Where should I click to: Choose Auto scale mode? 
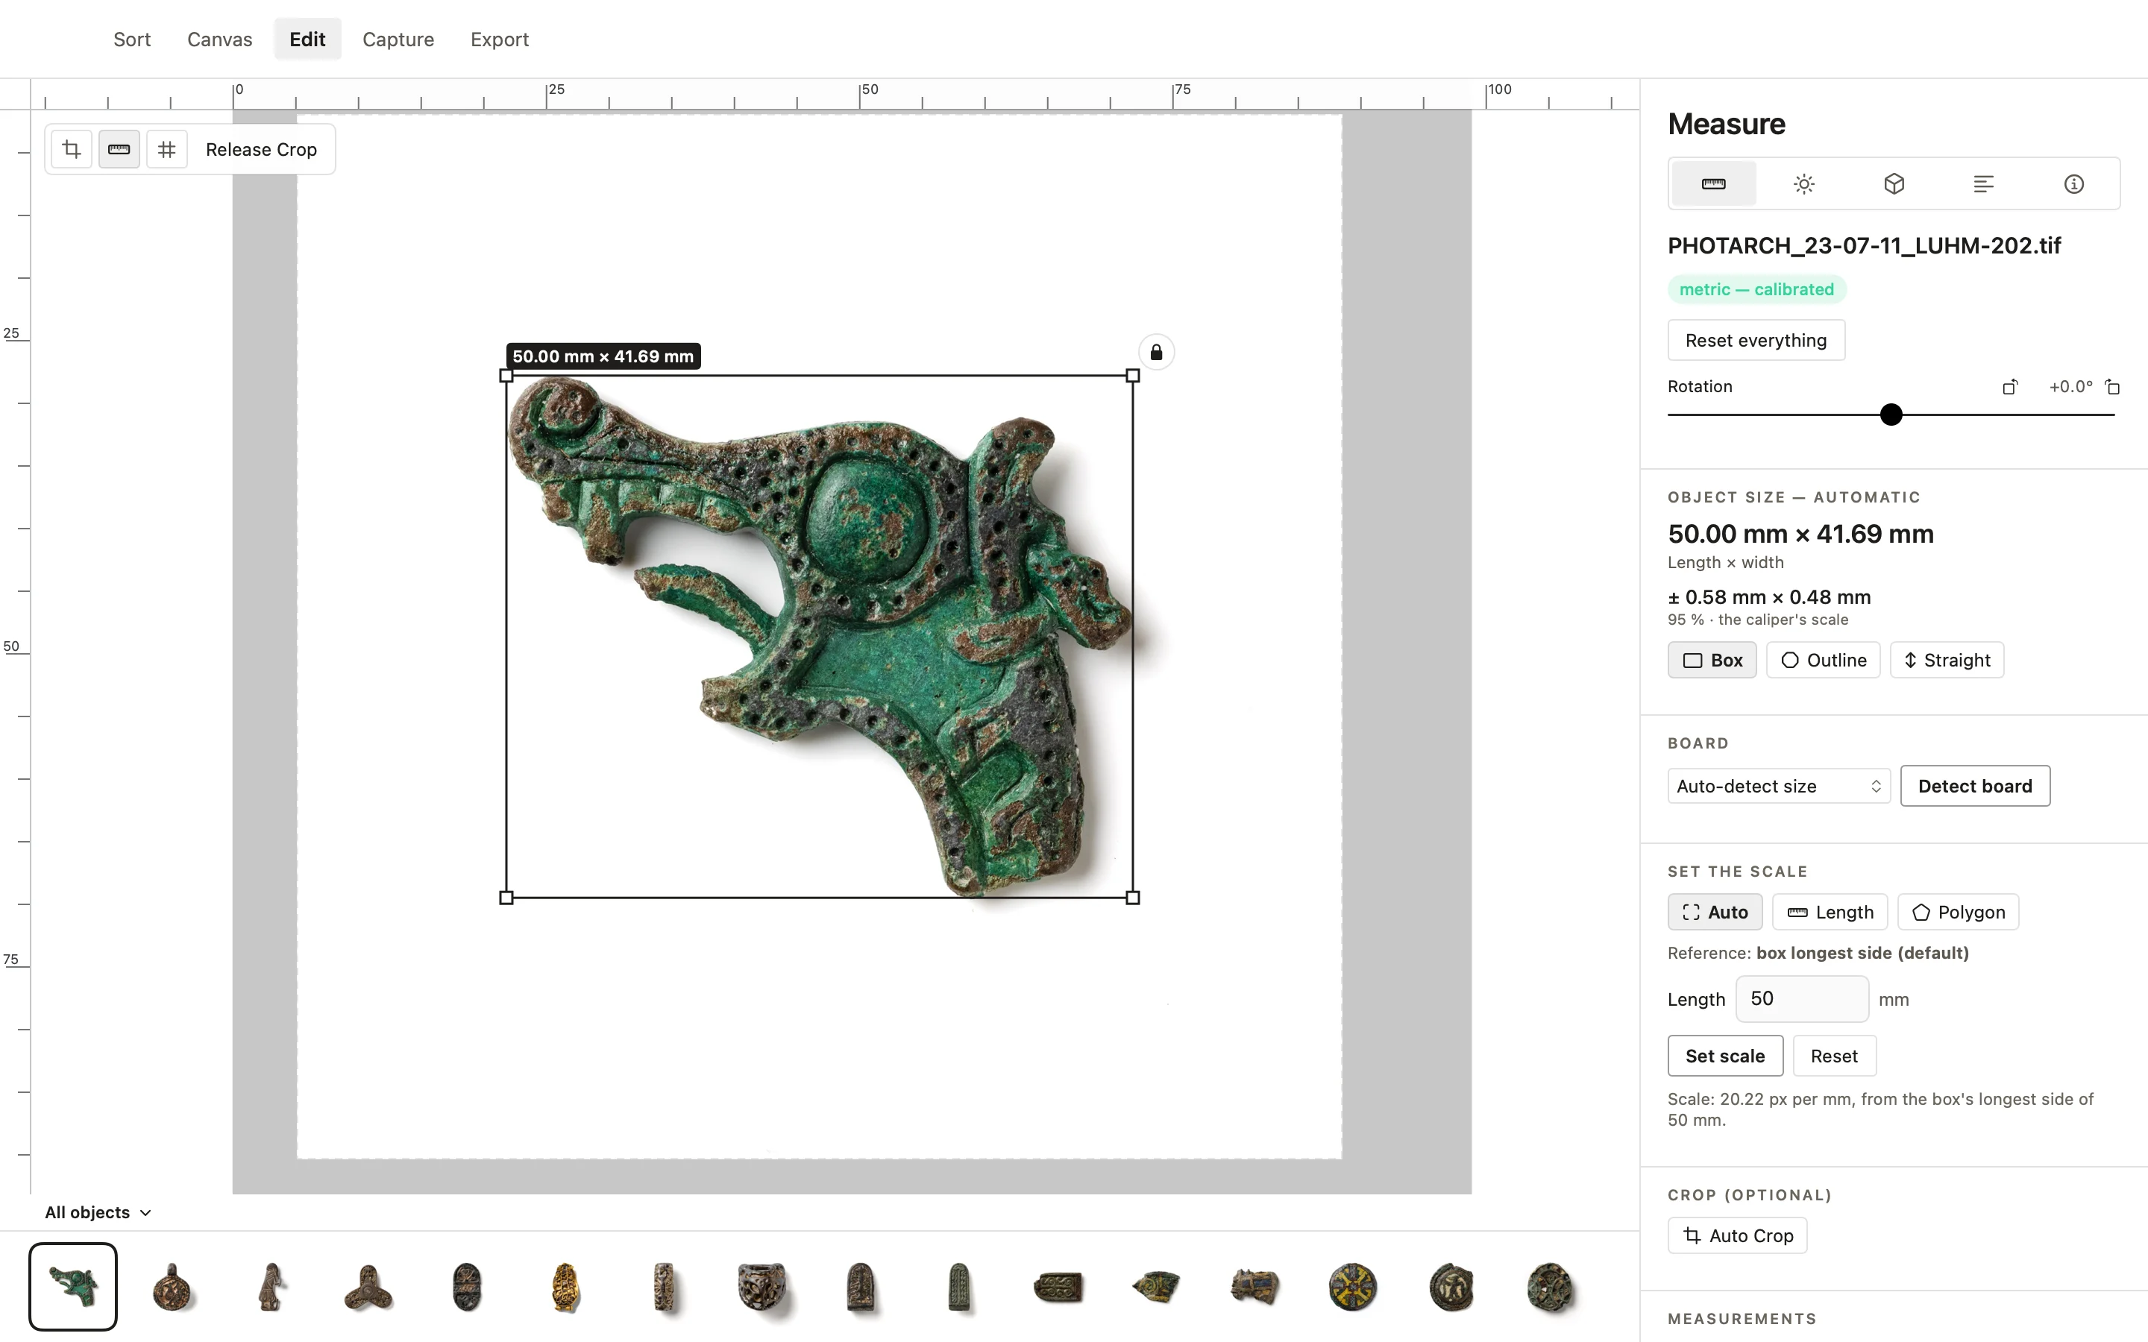(x=1715, y=913)
